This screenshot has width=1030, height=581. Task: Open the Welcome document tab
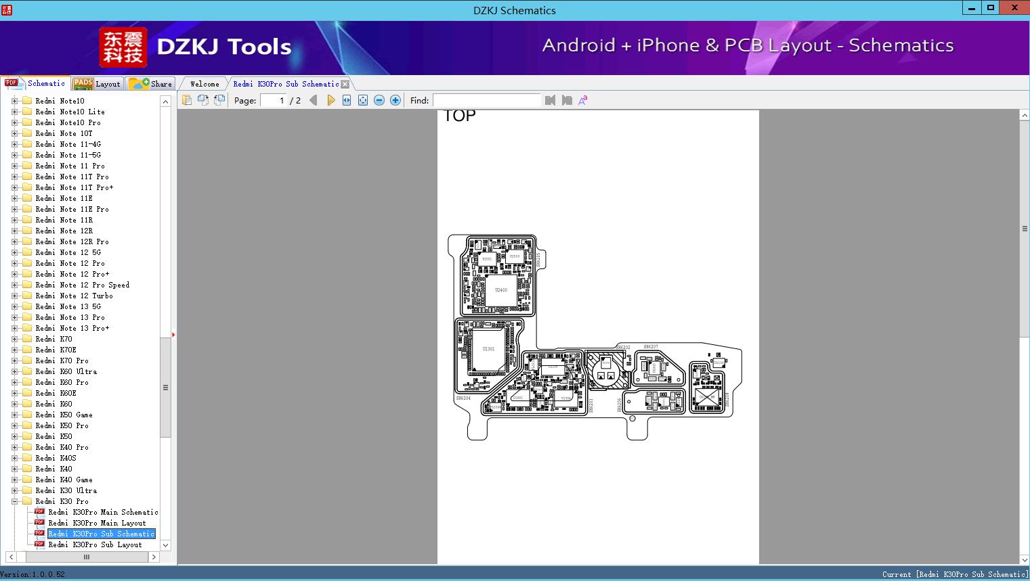point(205,84)
